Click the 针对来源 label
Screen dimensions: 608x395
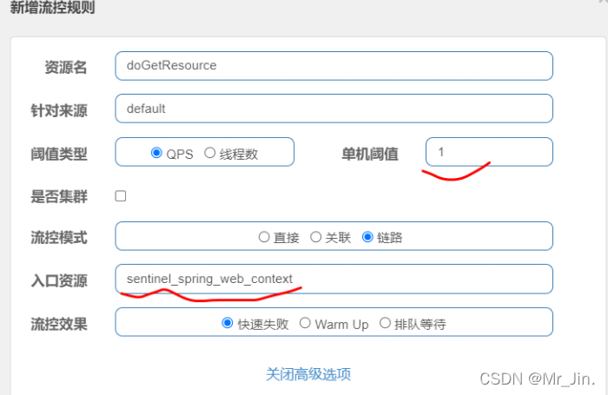coord(59,110)
